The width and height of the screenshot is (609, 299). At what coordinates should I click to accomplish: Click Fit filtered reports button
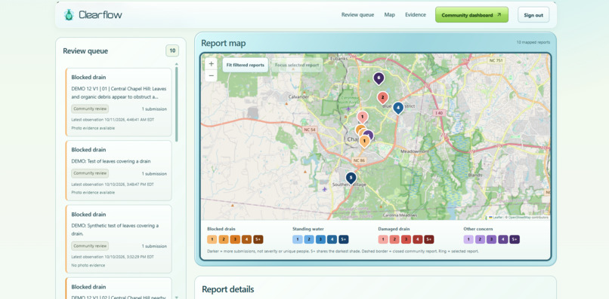click(245, 65)
